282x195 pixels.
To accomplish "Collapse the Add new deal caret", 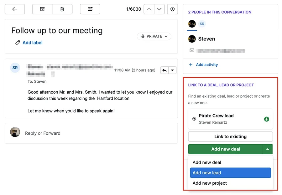I will [268, 149].
